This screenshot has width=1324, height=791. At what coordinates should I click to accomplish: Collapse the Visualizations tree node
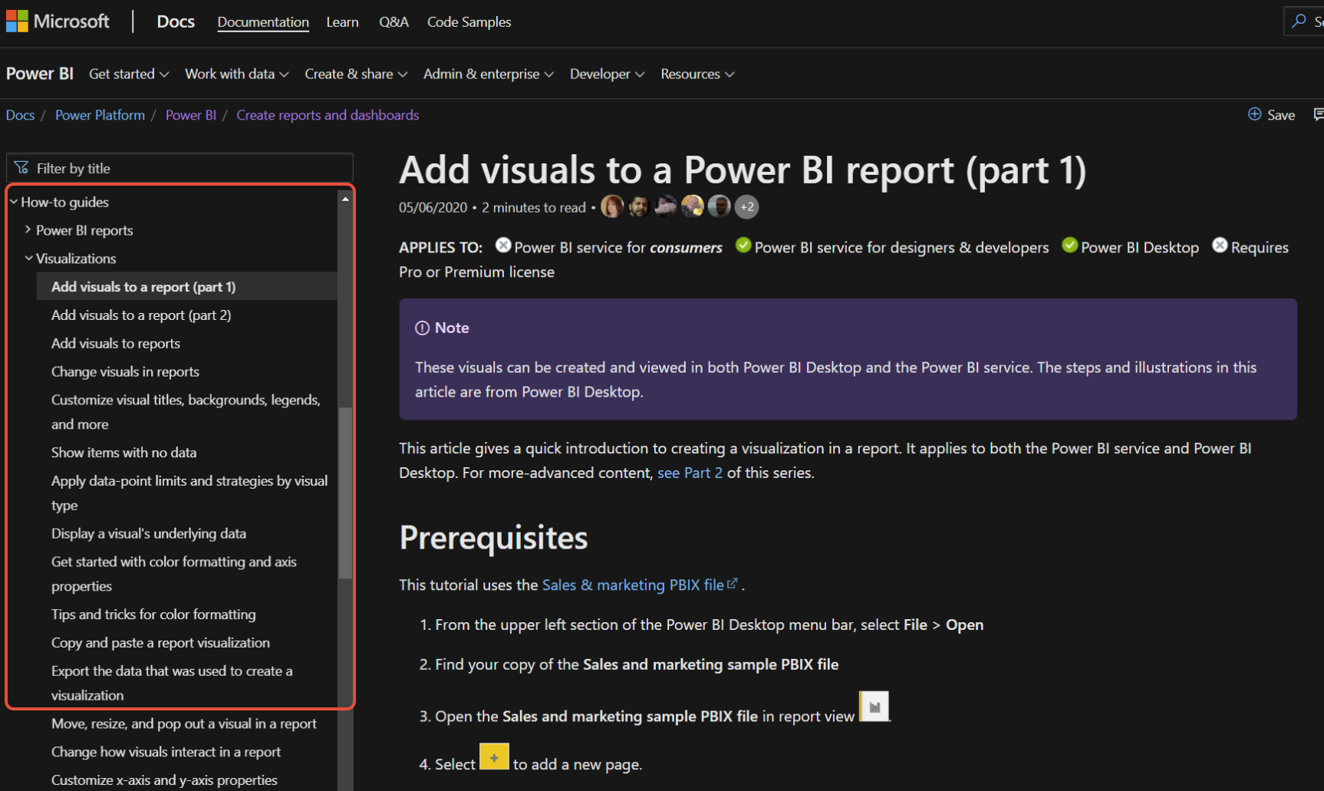(28, 259)
